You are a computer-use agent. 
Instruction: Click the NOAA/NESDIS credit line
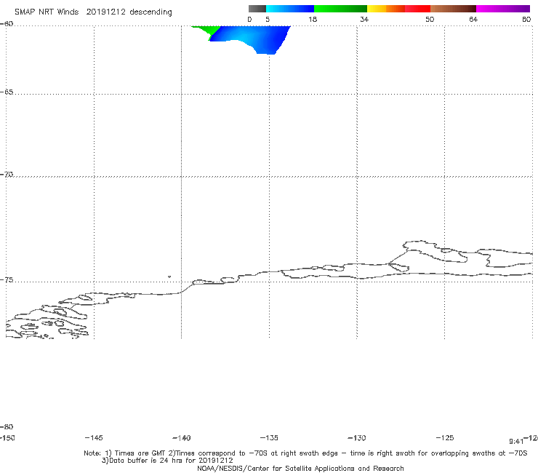pyautogui.click(x=300, y=468)
